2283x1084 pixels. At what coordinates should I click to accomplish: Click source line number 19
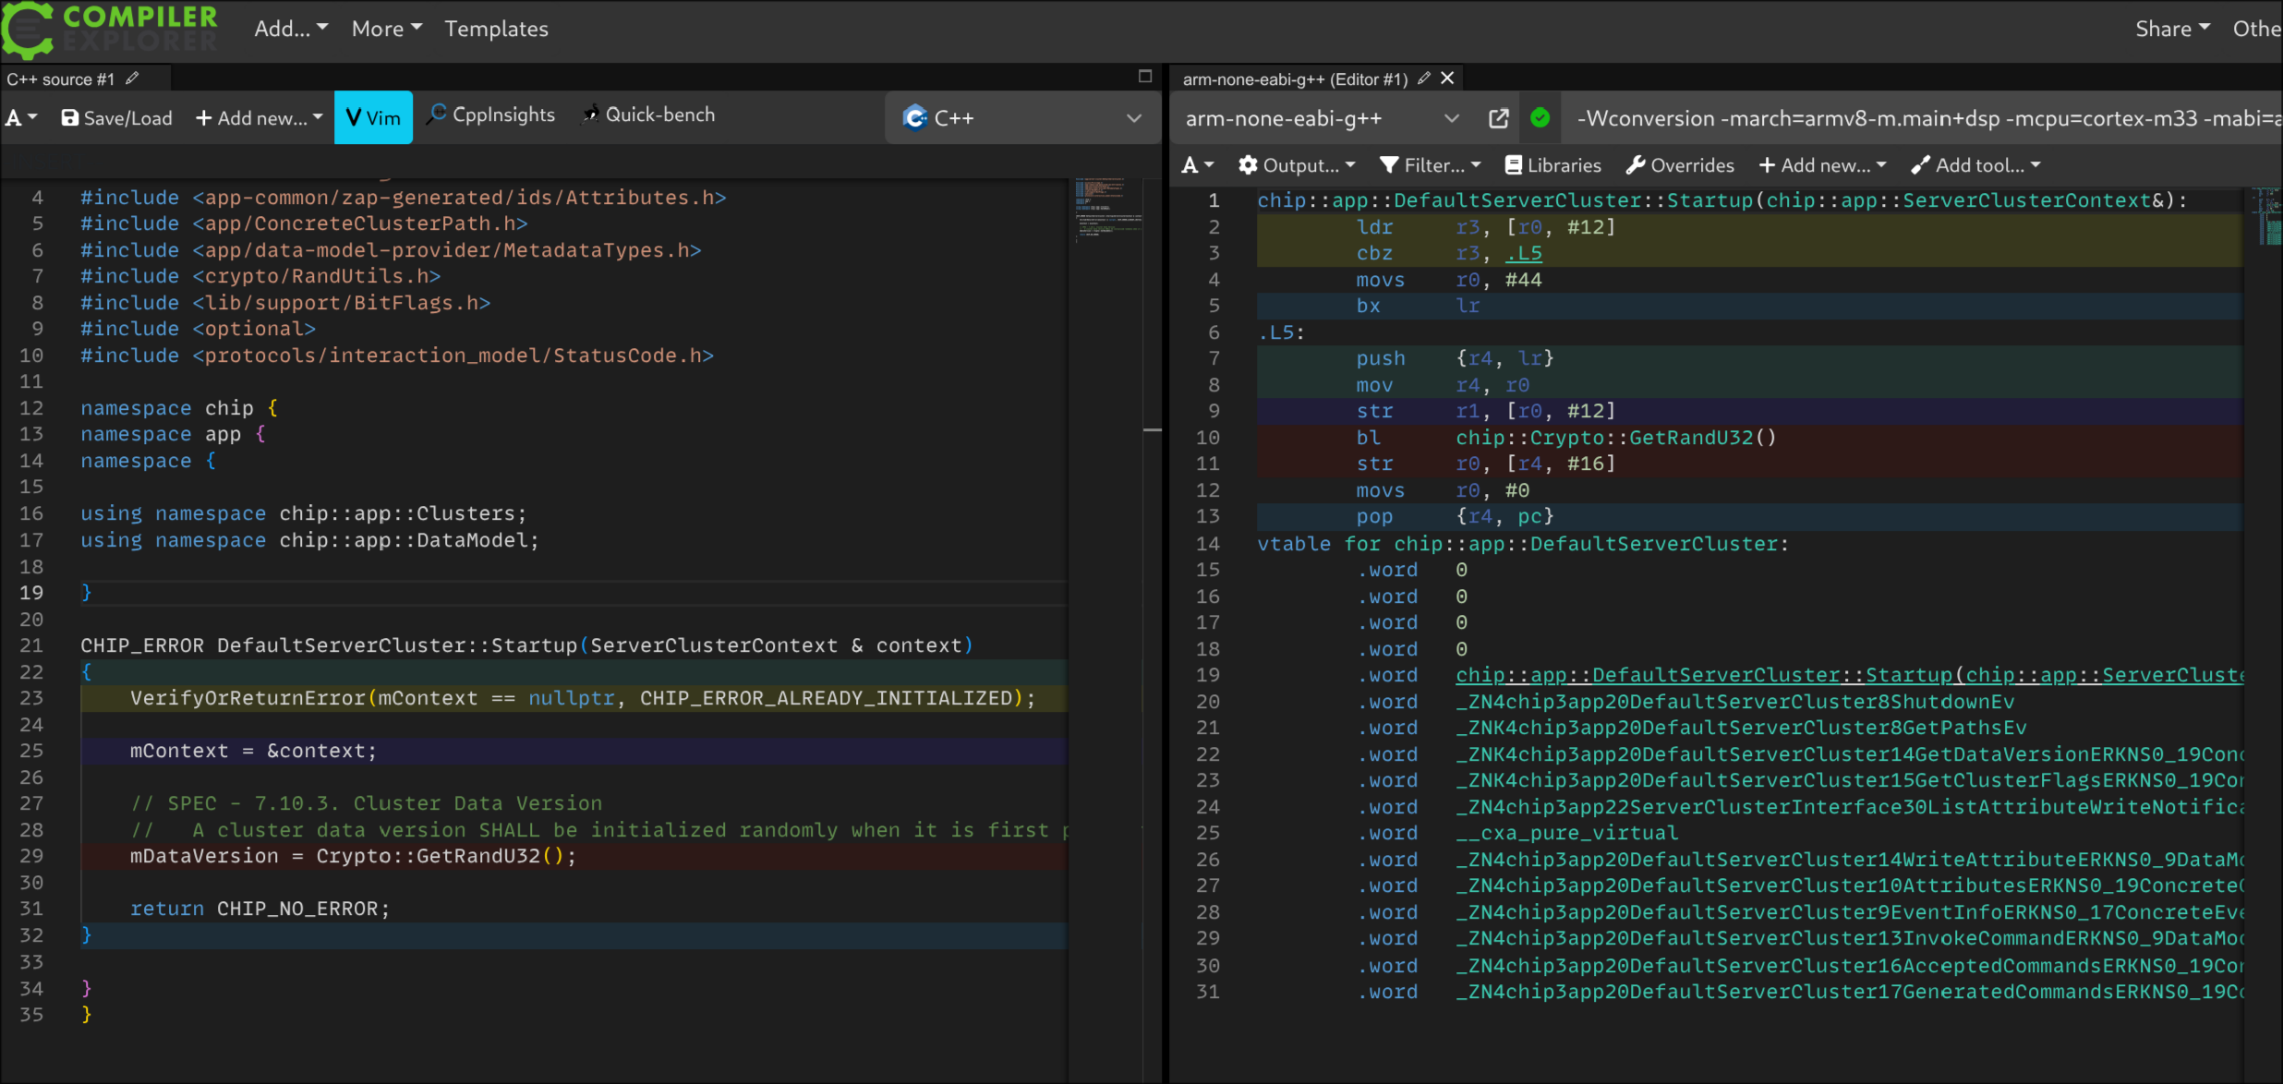tap(31, 593)
